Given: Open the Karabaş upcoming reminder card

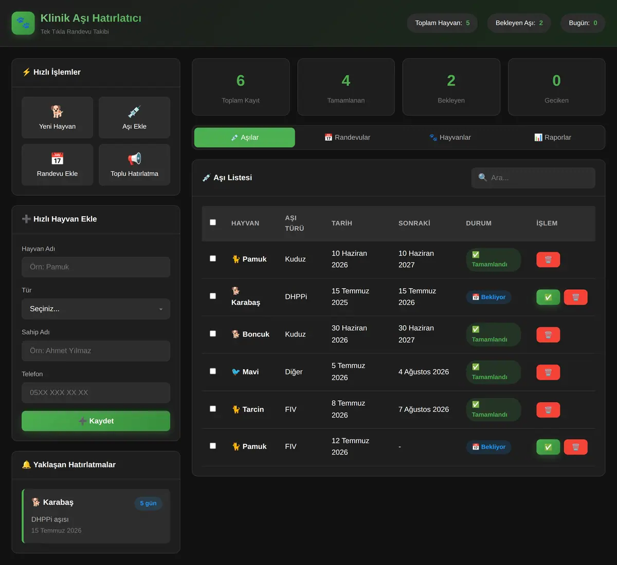Looking at the screenshot, I should 96,516.
